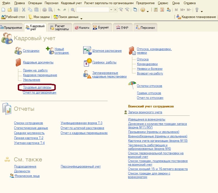The height and width of the screenshot is (193, 218).
Task: Open the Командировки link
Action: [147, 64]
